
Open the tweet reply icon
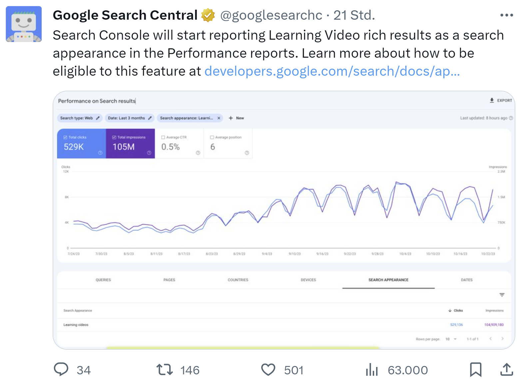click(62, 369)
